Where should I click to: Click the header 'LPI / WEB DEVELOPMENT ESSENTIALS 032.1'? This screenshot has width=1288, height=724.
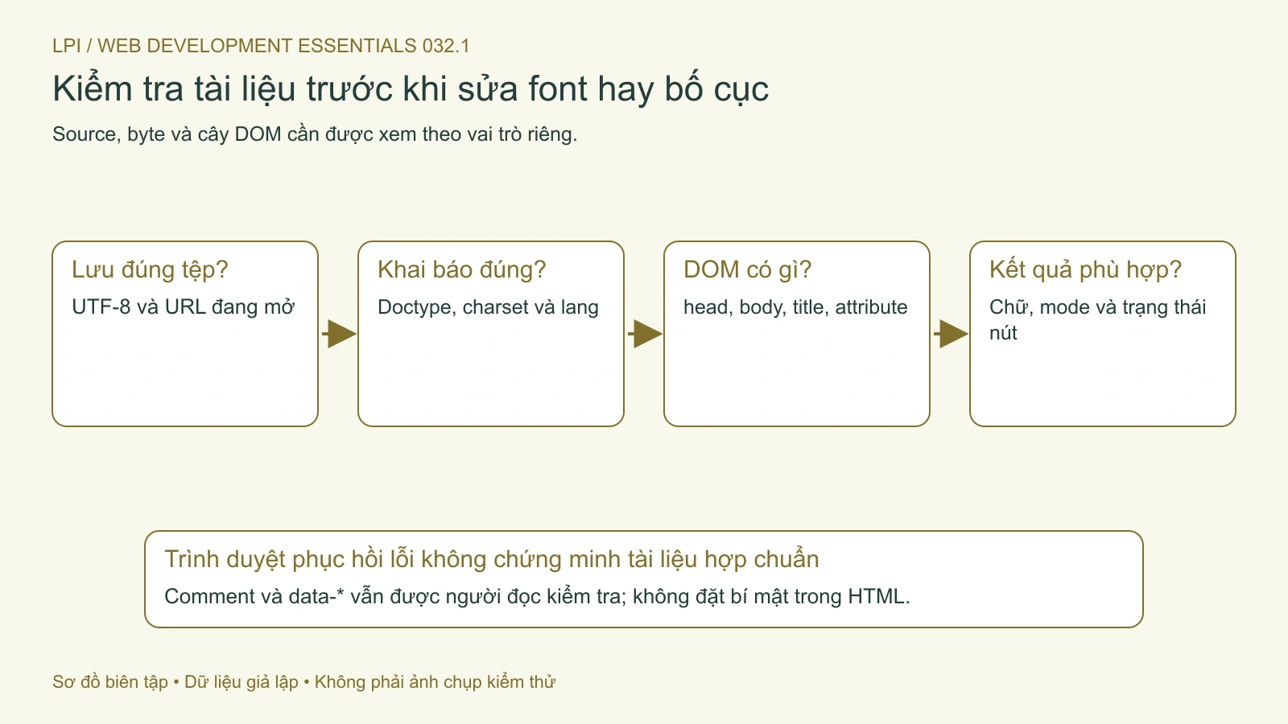click(x=261, y=46)
